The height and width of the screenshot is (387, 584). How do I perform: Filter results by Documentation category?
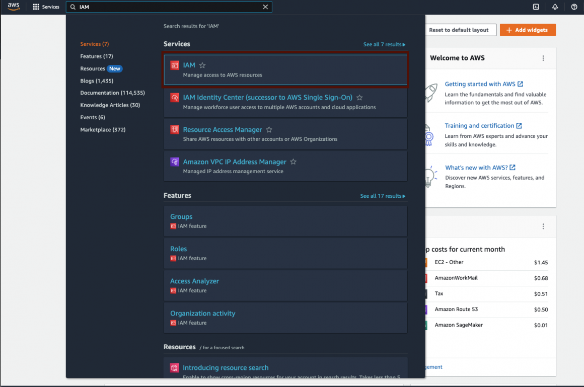pyautogui.click(x=112, y=93)
